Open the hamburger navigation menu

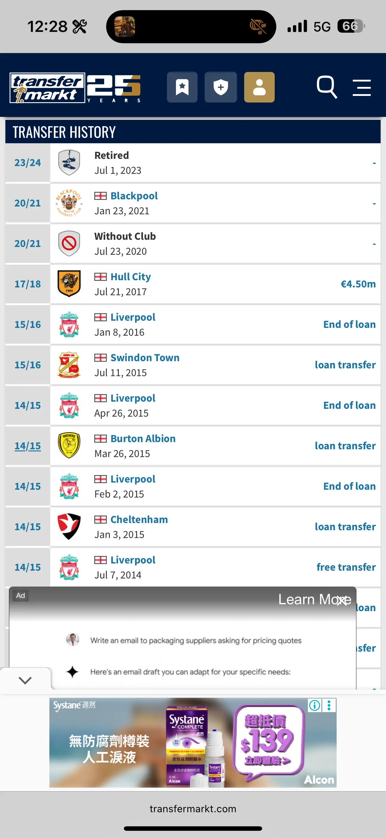[362, 88]
